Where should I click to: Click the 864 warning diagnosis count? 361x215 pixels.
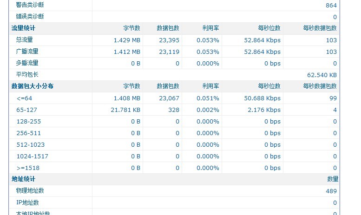331,6
